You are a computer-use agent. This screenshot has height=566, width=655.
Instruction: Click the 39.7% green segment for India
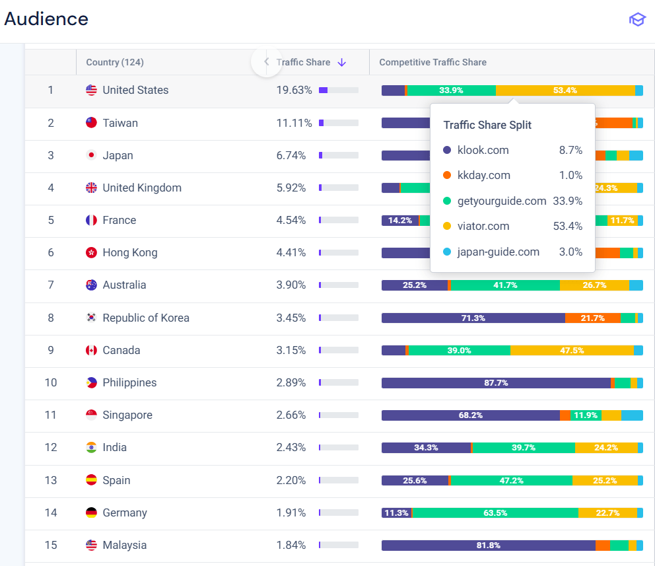(x=524, y=447)
